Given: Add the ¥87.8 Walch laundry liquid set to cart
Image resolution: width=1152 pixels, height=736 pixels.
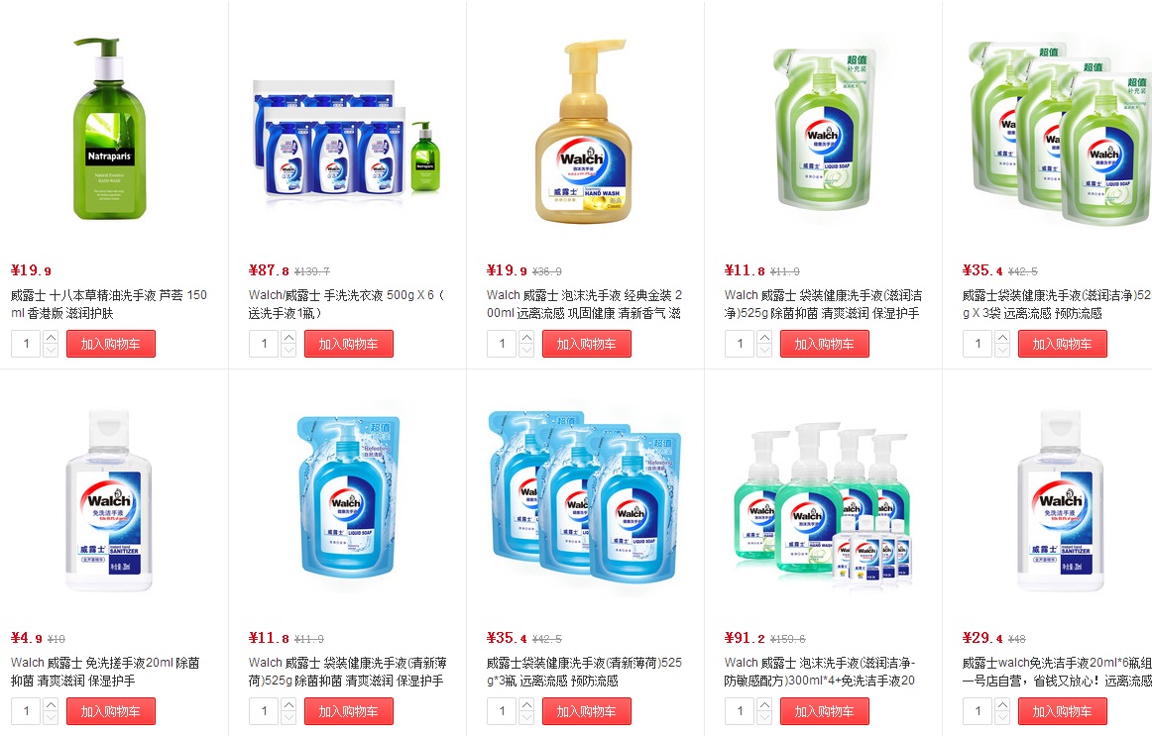Looking at the screenshot, I should [349, 344].
